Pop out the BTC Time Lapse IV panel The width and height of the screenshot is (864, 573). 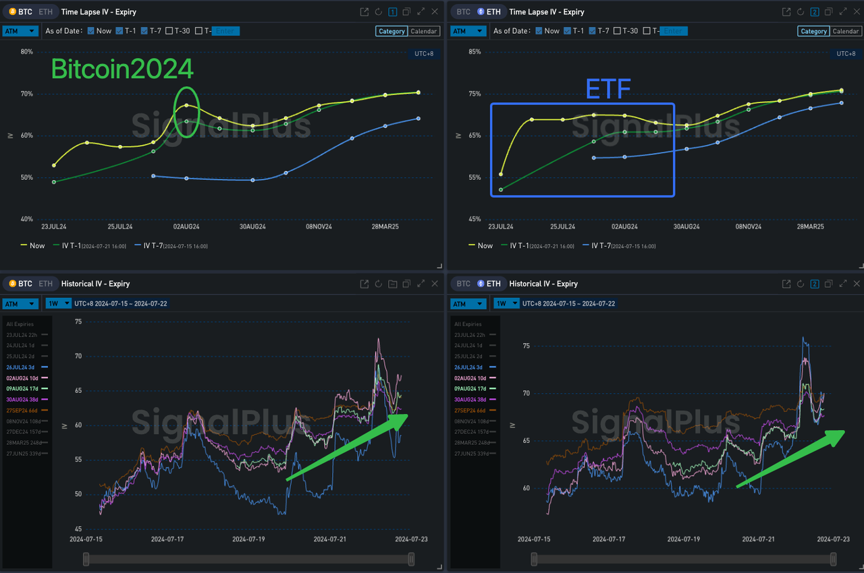click(364, 12)
